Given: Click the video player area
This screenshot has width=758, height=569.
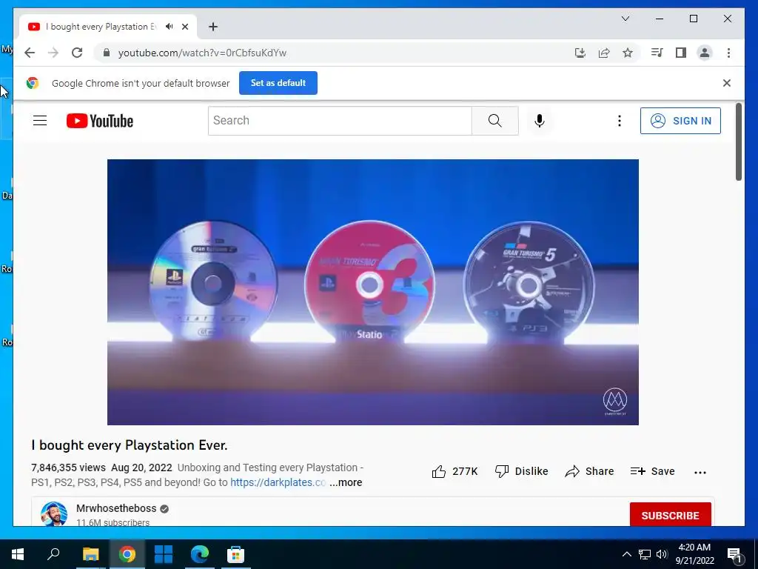Looking at the screenshot, I should 373,292.
